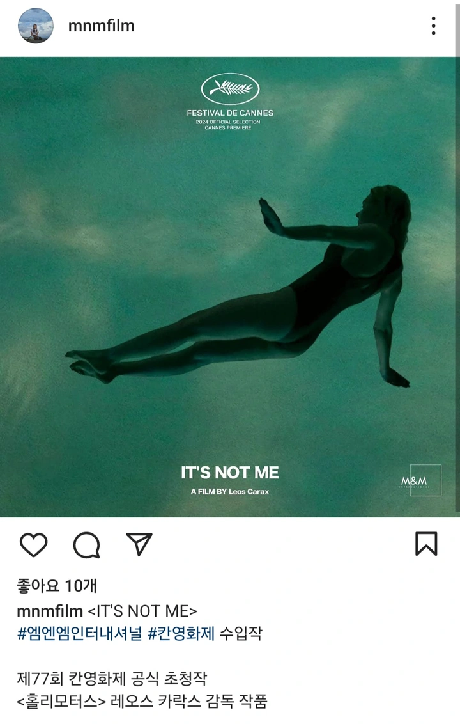Viewport: 460px width, 724px height.
Task: Open the mnmfilm username in the header
Action: coord(102,26)
